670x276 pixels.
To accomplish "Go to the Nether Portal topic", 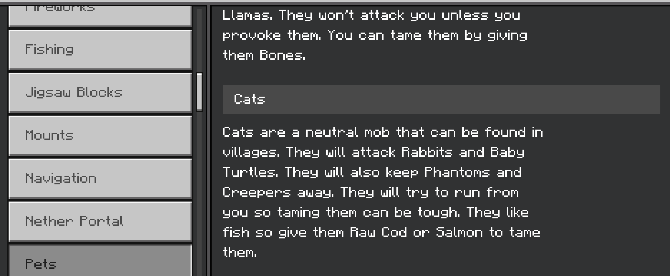I will pyautogui.click(x=100, y=221).
